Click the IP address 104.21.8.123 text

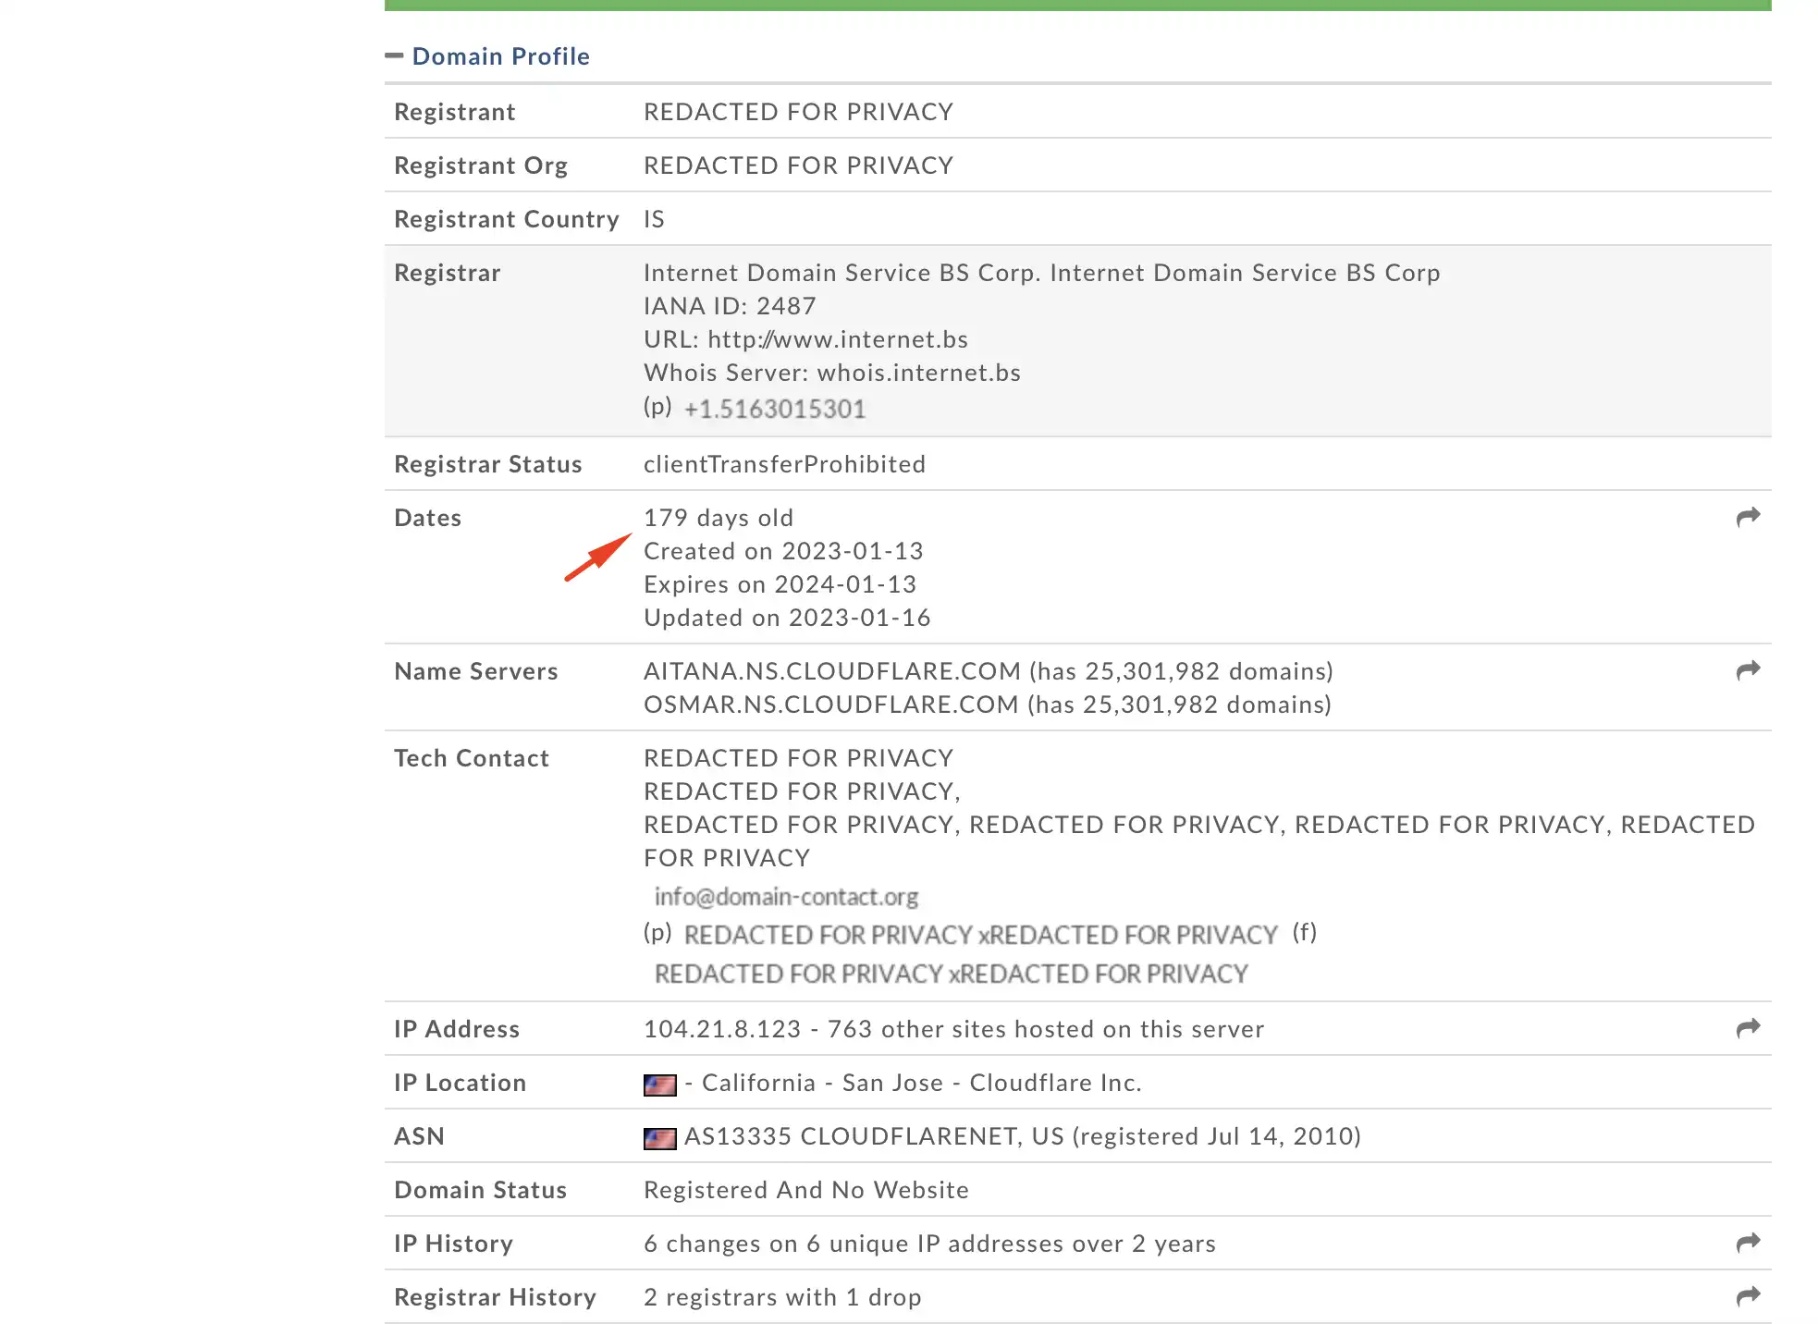(721, 1029)
